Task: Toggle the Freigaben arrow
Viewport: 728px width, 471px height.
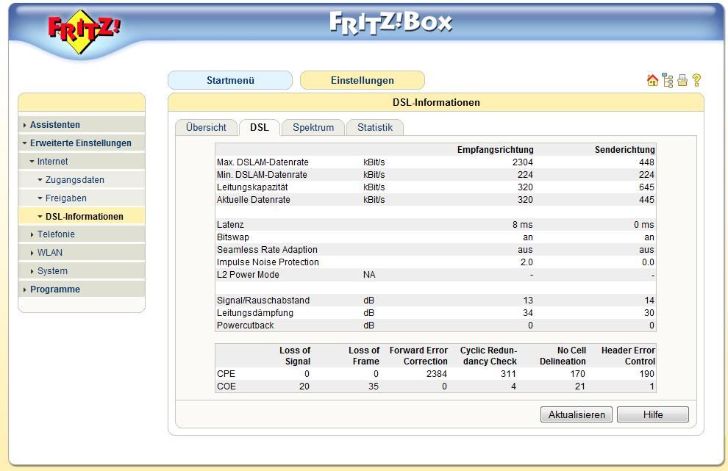Action: tap(40, 198)
